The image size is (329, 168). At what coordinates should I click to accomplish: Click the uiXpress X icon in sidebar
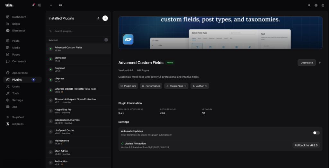click(x=8, y=124)
